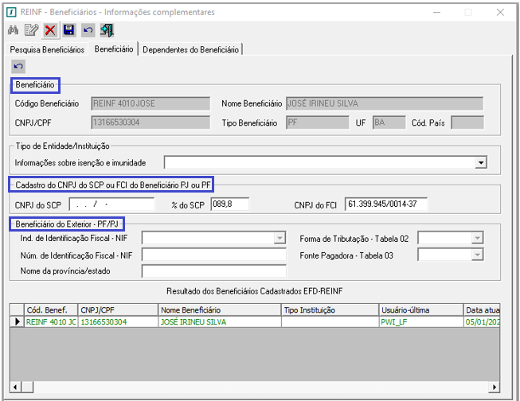520x401 pixels.
Task: Expand Forma de Tributação Tabela 02 dropdown
Action: [477, 238]
